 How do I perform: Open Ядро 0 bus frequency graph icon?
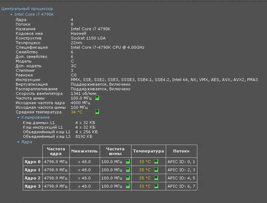[128, 161]
